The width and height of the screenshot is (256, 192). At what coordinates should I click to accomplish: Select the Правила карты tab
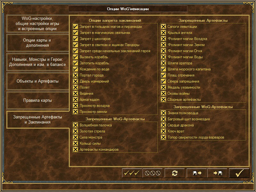coord(37,100)
